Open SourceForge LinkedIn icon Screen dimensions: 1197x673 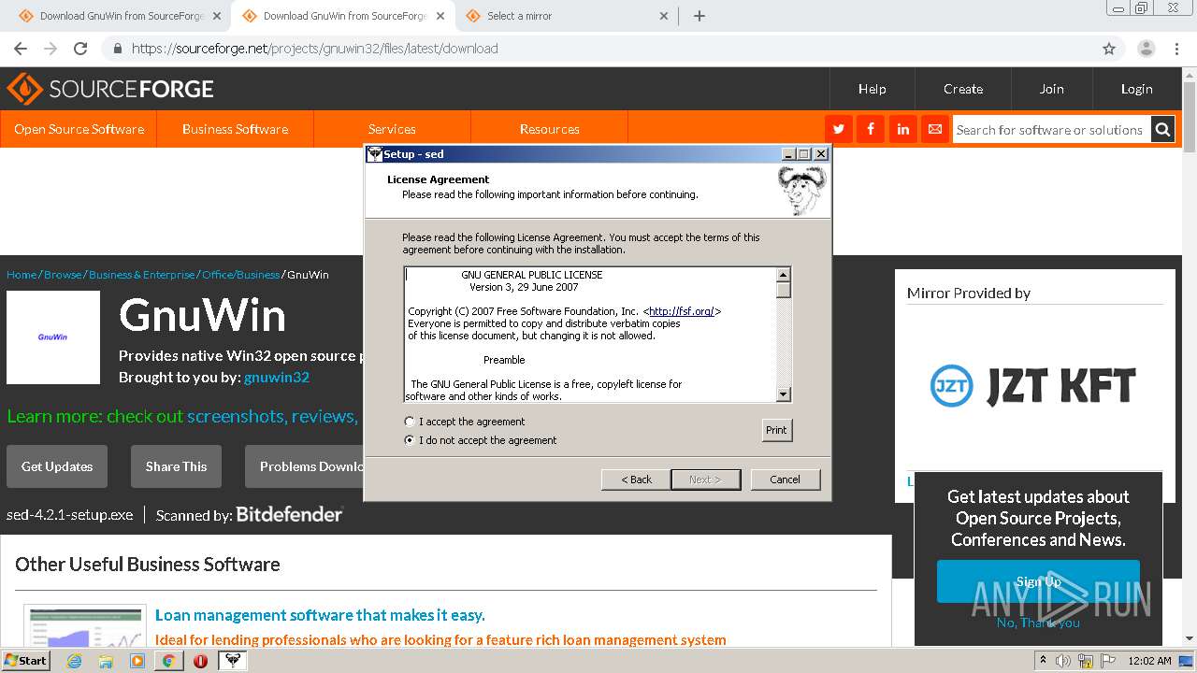[902, 129]
